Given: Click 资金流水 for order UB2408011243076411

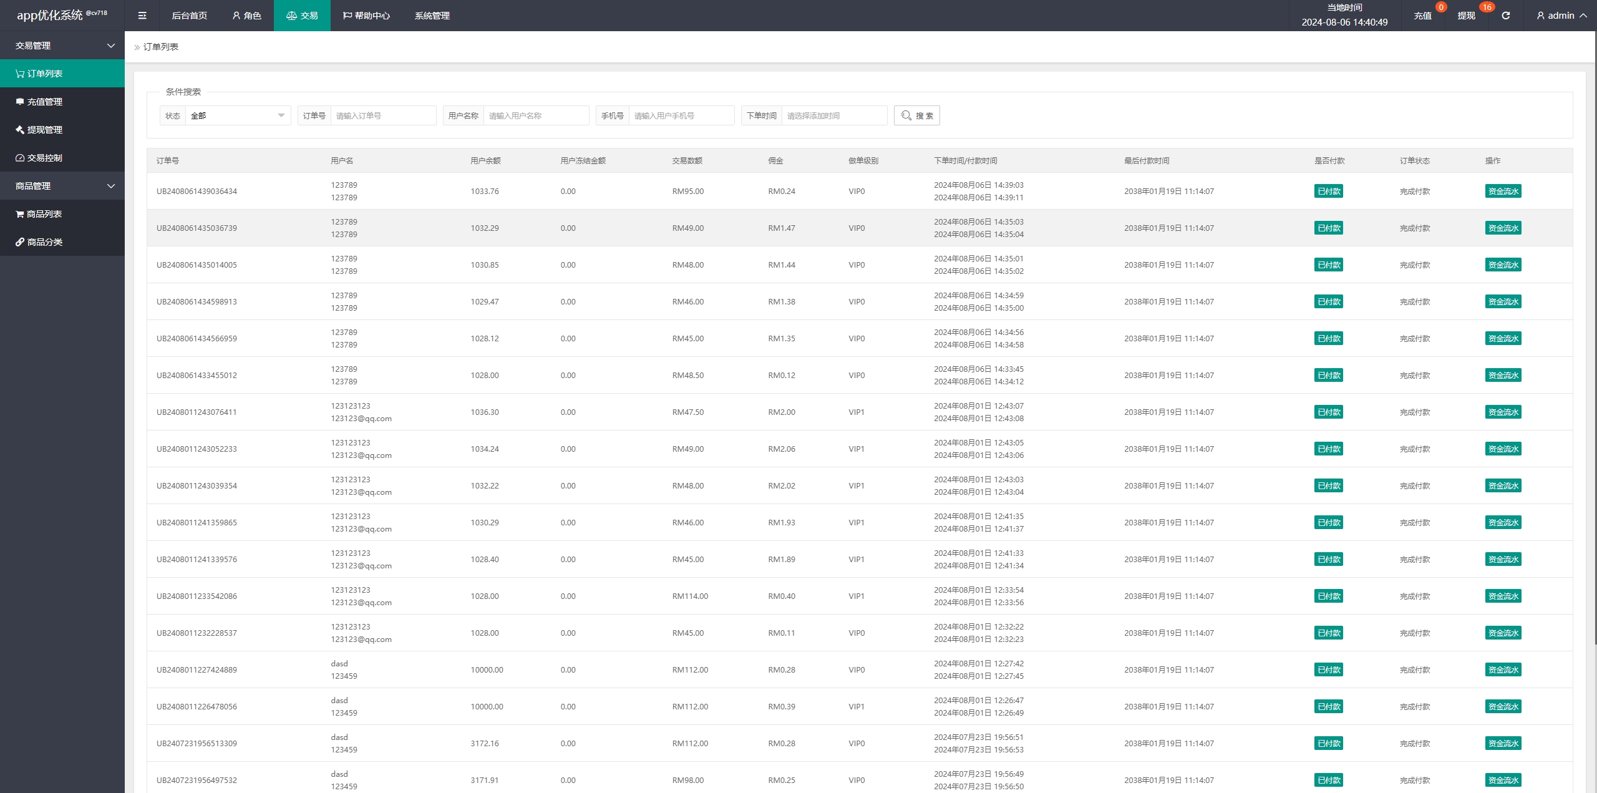Looking at the screenshot, I should point(1503,412).
